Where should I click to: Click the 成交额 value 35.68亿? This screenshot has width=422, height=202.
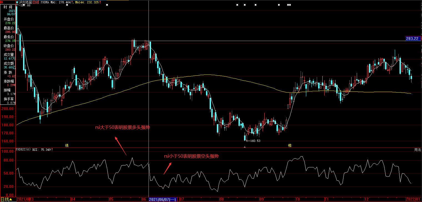(10, 67)
